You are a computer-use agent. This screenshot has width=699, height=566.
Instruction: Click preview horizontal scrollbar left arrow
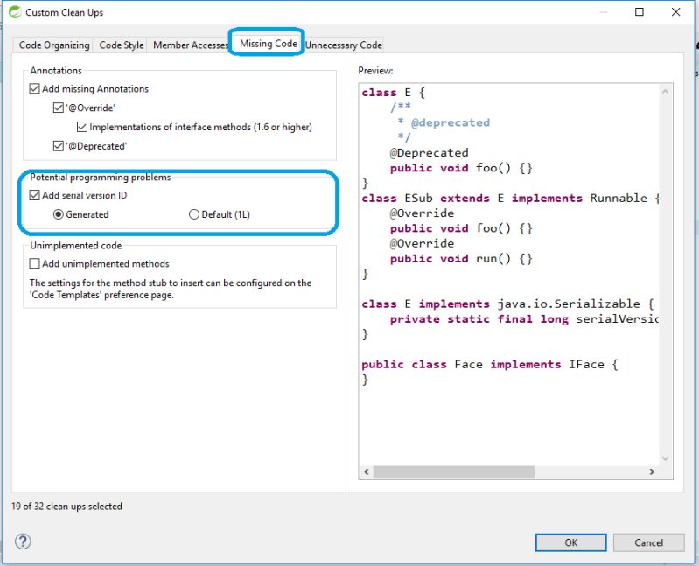point(367,472)
